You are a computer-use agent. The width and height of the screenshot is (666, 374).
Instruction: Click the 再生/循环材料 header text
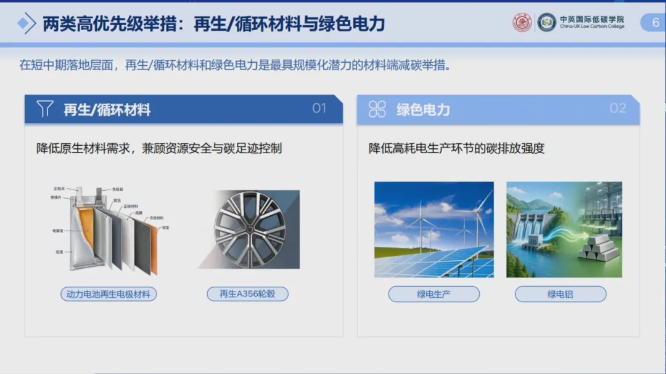107,109
